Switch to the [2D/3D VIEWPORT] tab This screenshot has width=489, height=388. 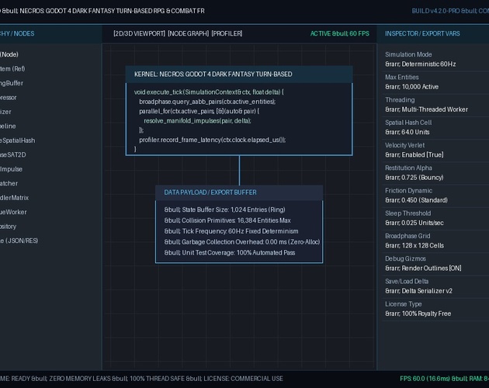click(139, 33)
